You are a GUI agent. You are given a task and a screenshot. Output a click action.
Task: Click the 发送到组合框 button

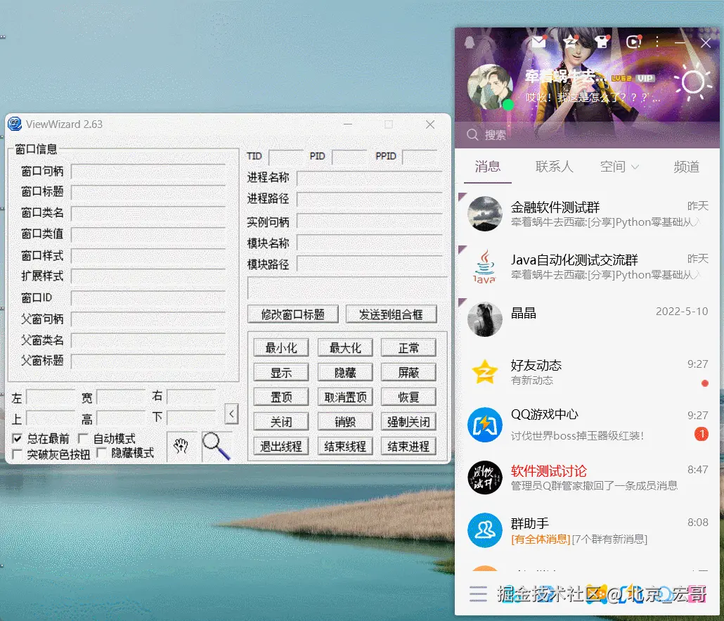391,314
